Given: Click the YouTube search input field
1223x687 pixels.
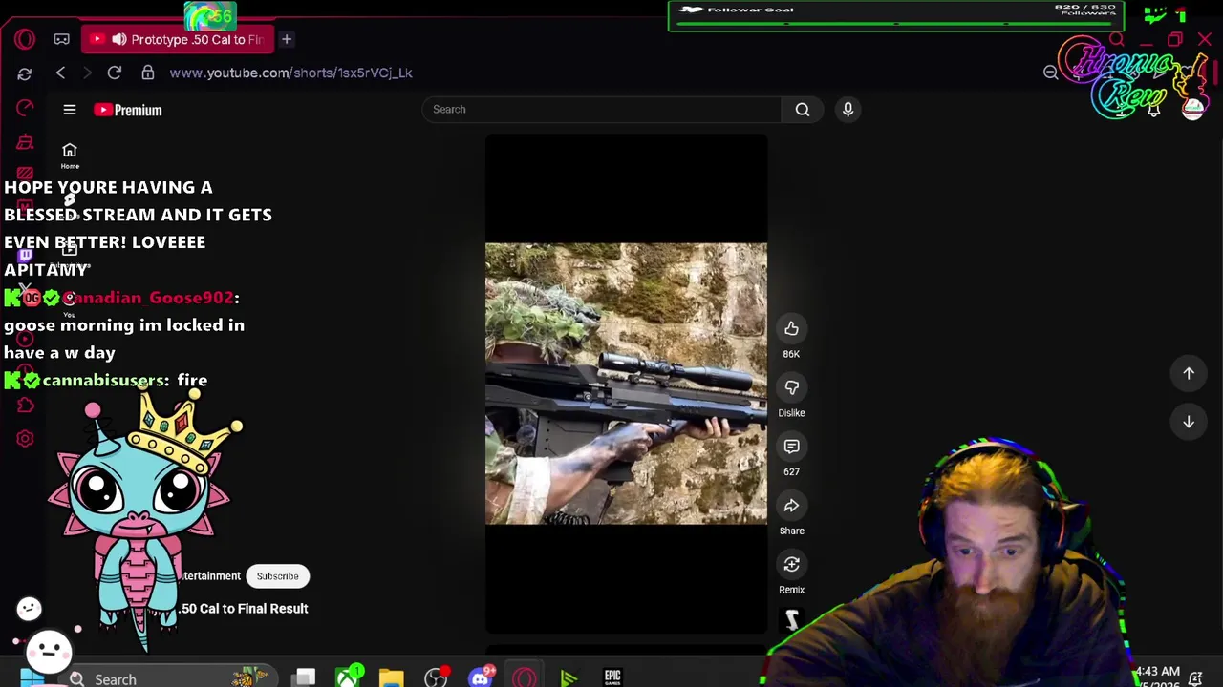Looking at the screenshot, I should coord(602,110).
